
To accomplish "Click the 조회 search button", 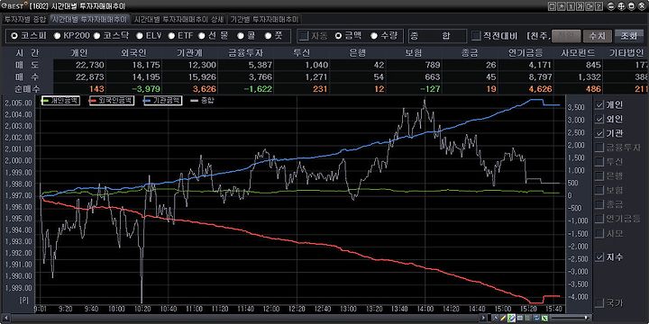I will 629,36.
